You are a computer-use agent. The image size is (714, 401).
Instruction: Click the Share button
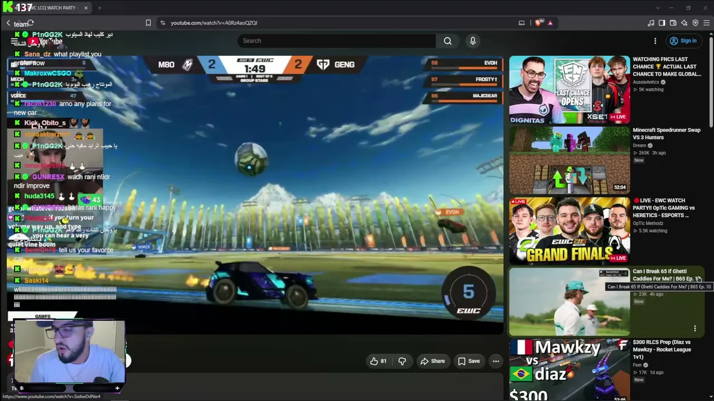coord(433,361)
